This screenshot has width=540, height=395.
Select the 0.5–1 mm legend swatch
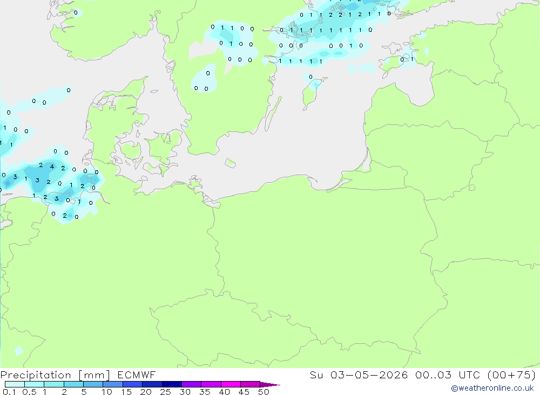click(35, 384)
